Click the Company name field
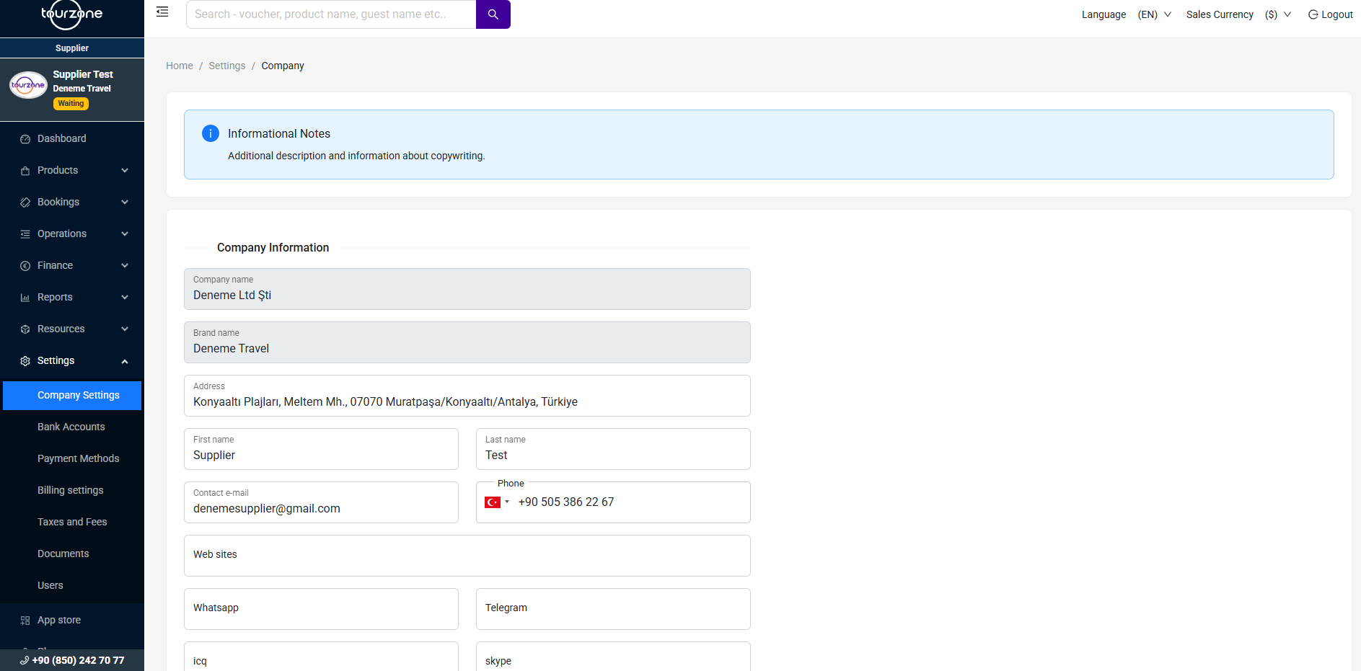1361x671 pixels. [467, 289]
